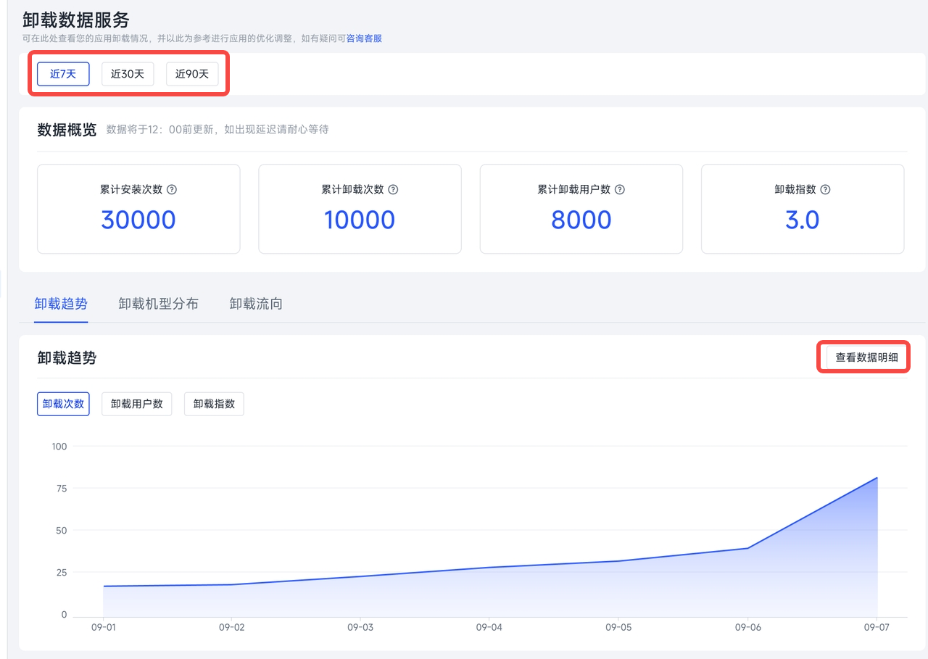Click the 75 y-axis label
928x659 pixels.
click(x=62, y=489)
